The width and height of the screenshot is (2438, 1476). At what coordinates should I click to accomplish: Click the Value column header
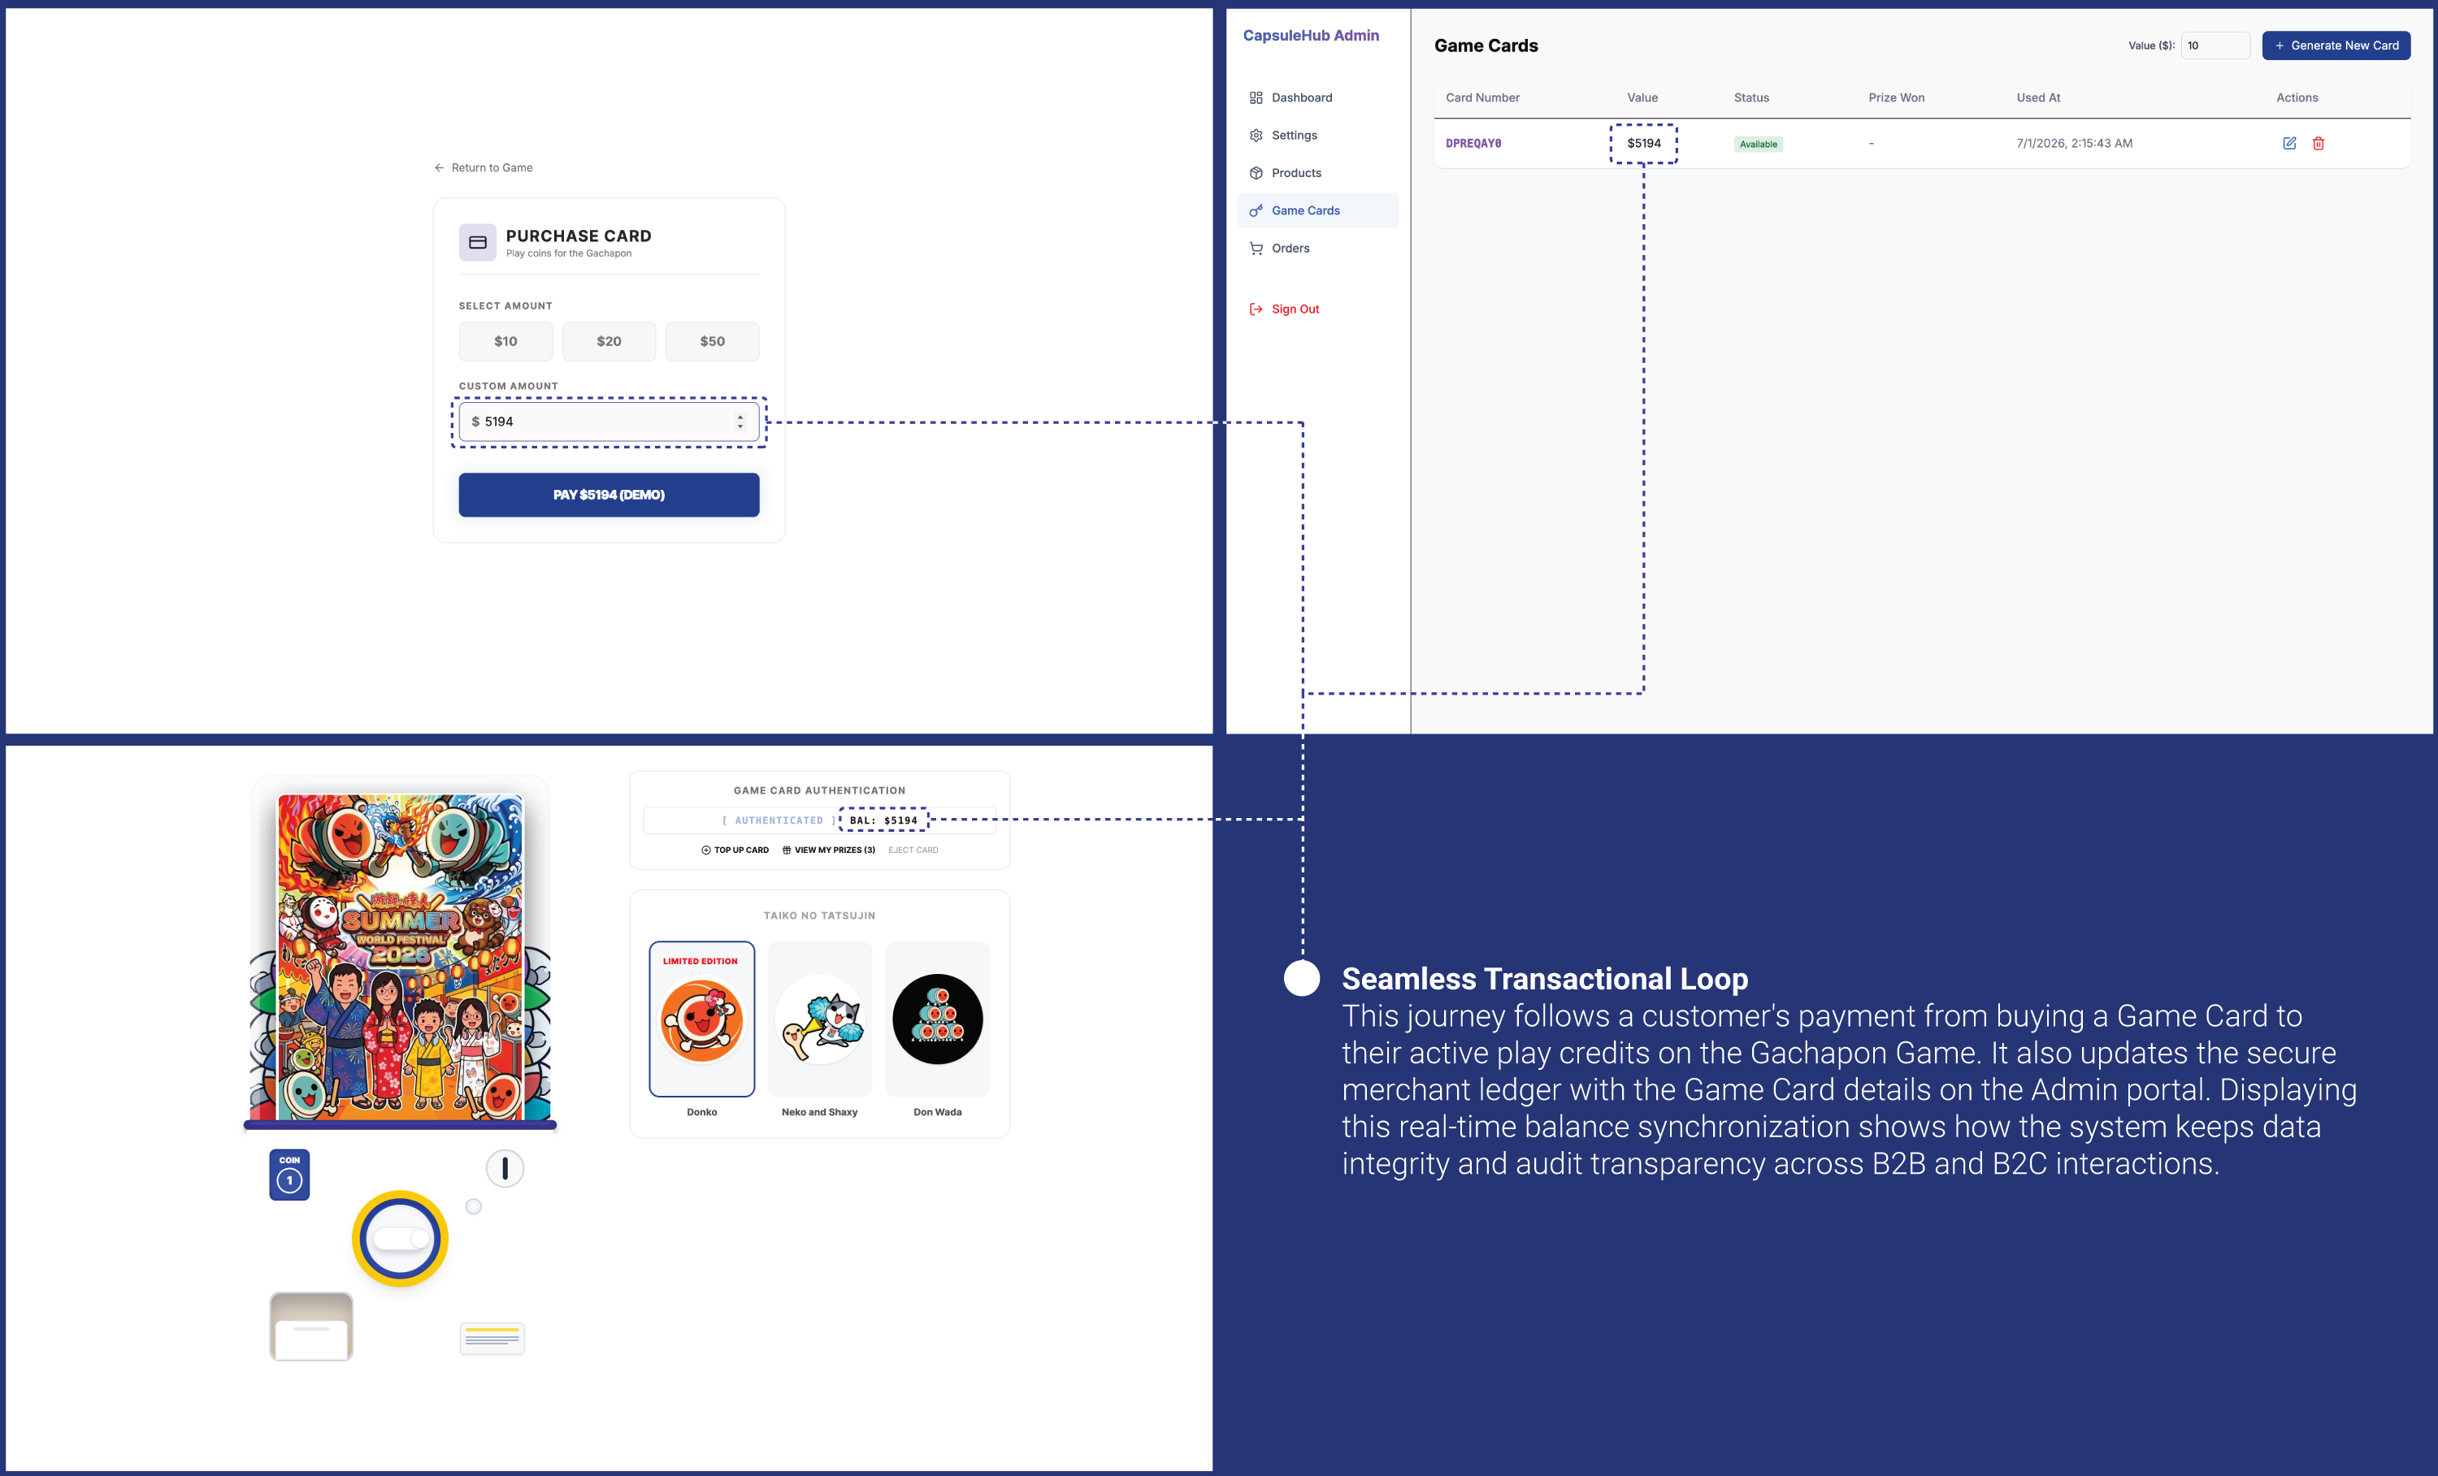(1642, 98)
